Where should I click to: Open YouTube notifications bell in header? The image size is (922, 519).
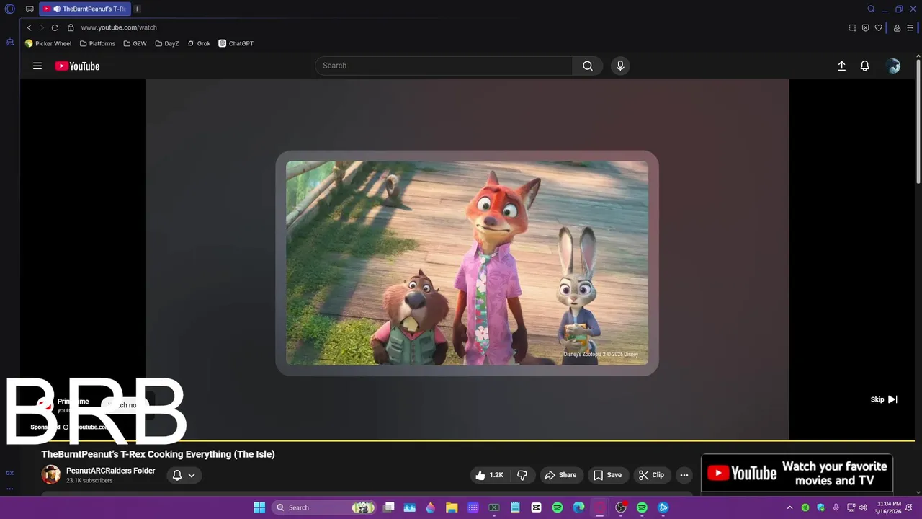pos(865,66)
